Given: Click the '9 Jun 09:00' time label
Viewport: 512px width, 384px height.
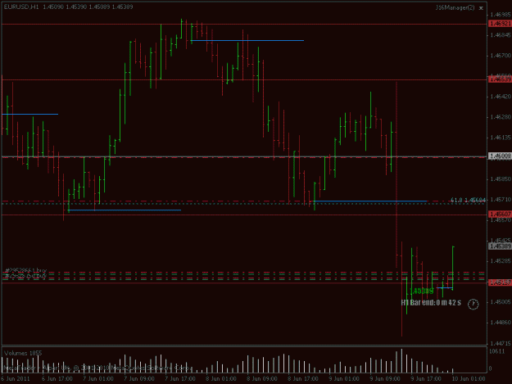Looking at the screenshot, I should [385, 379].
